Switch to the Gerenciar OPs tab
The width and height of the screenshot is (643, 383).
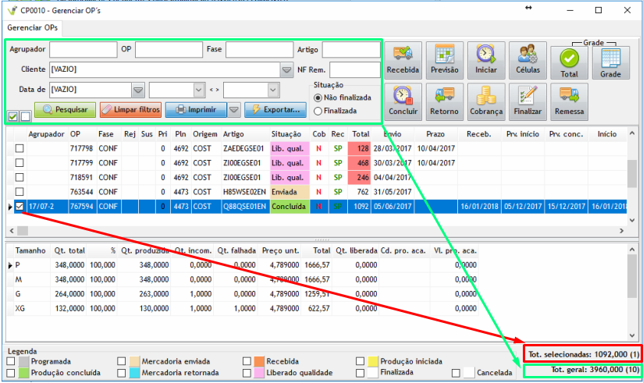pyautogui.click(x=34, y=27)
